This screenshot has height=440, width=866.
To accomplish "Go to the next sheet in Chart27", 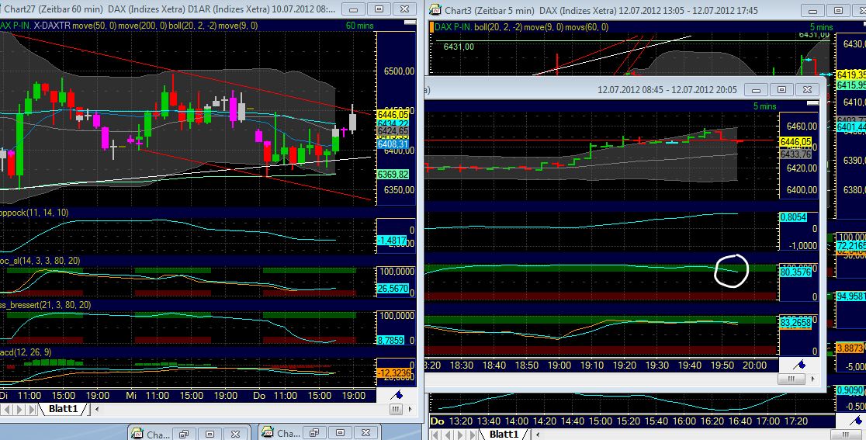I will 20,410.
